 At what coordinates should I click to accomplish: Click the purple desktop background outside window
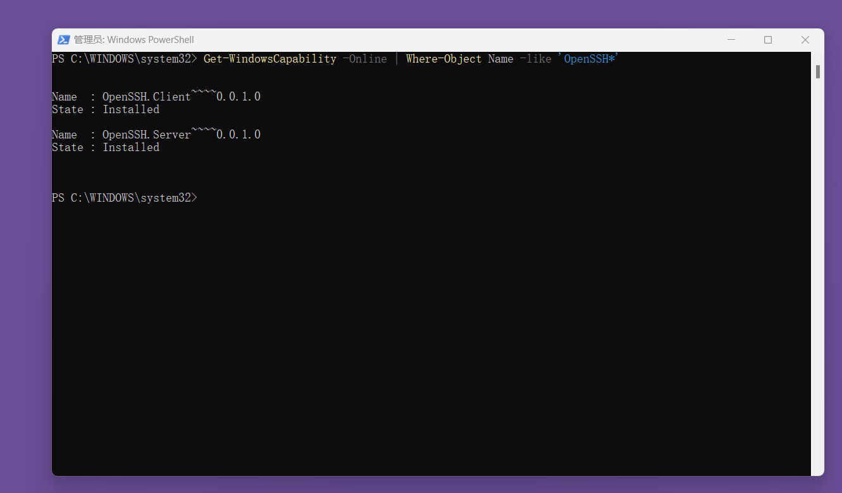click(x=25, y=253)
